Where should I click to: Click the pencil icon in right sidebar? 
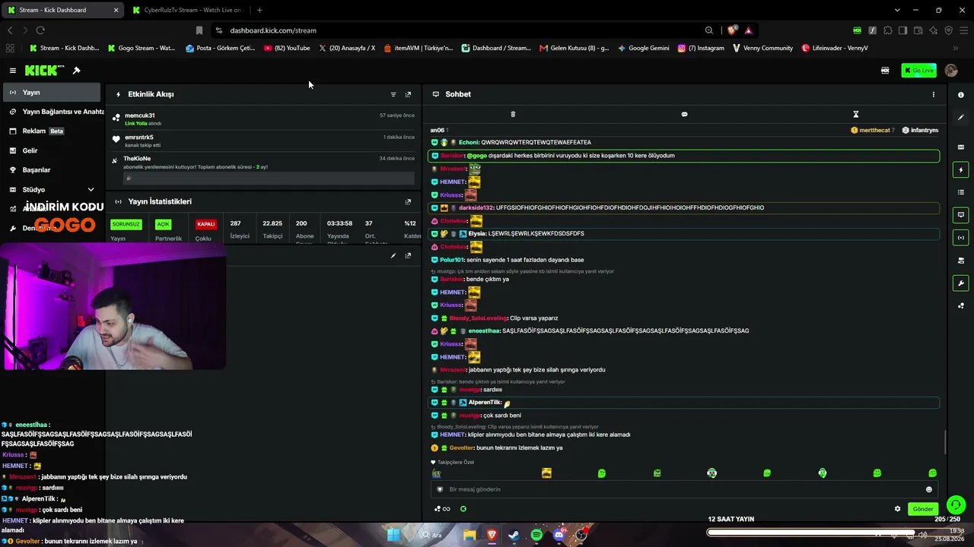[961, 118]
